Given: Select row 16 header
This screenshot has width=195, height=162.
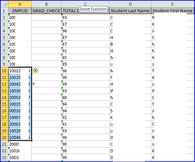Looking at the screenshot, I should [x=4, y=111].
